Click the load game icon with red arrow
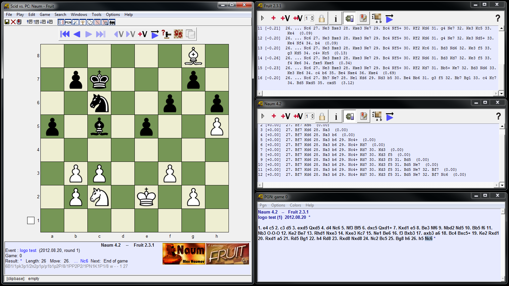The height and width of the screenshot is (286, 509). pos(19,22)
